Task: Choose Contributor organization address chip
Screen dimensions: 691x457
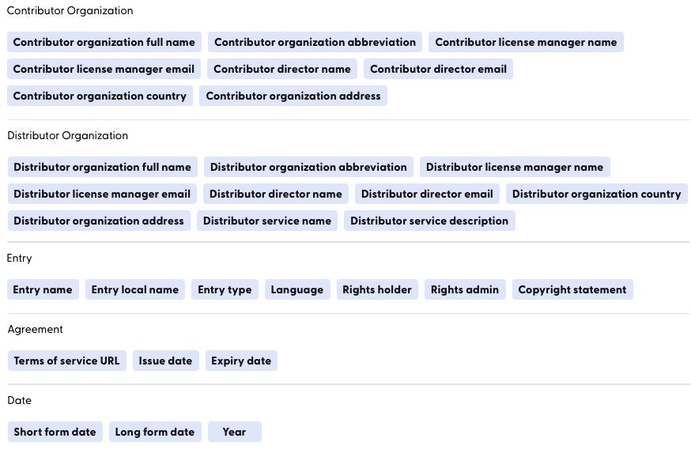Action: point(293,96)
